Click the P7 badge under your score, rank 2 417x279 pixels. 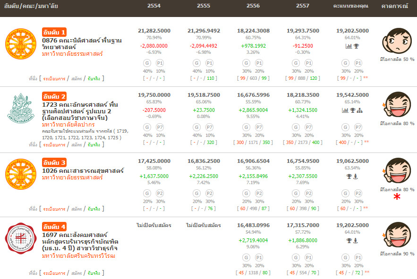[358, 127]
